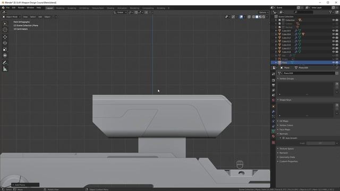Select the Scale tool
Viewport: 340px width, 191px height.
tap(5, 49)
